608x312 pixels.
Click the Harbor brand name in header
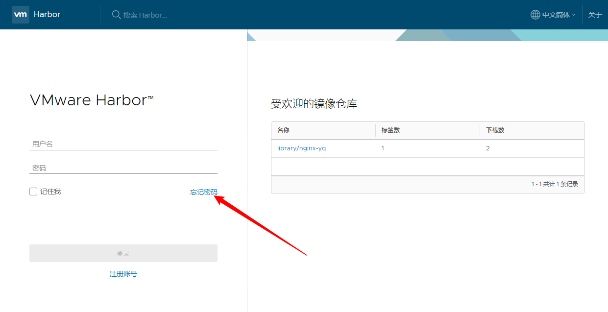(x=47, y=15)
